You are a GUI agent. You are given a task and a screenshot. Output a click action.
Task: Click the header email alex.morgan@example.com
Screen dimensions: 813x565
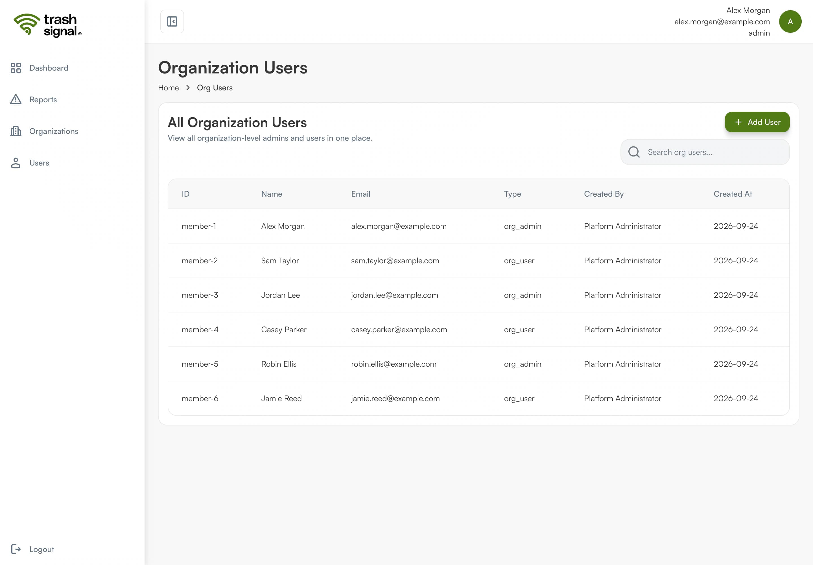[x=722, y=21]
